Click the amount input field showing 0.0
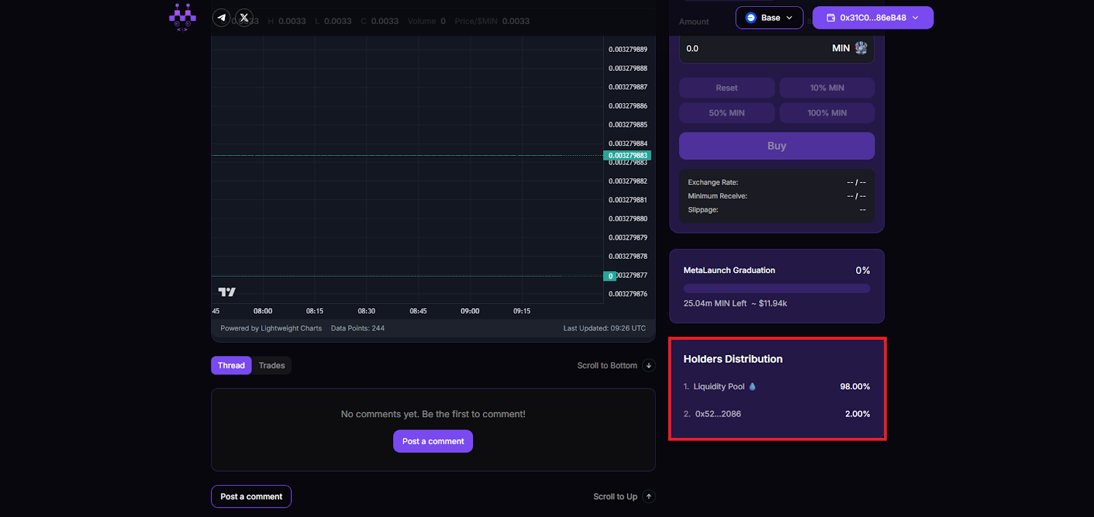 752,48
